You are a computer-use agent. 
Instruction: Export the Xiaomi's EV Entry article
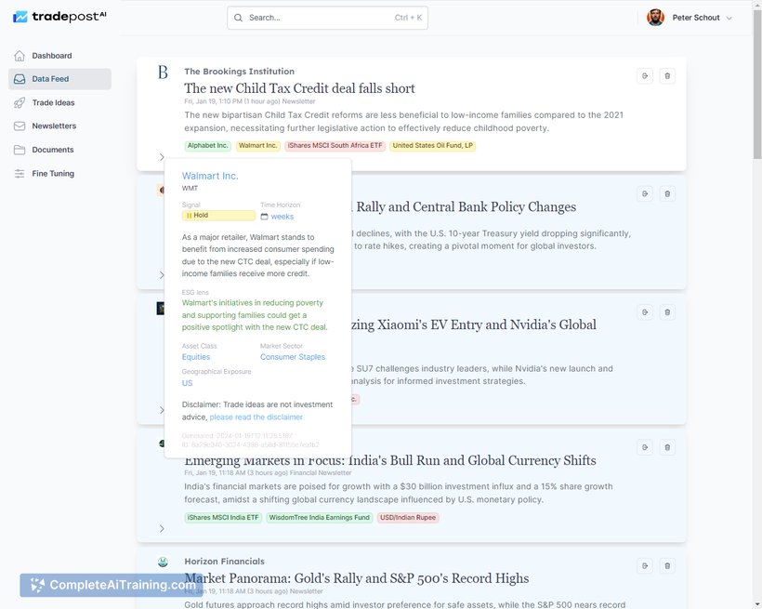pos(644,312)
